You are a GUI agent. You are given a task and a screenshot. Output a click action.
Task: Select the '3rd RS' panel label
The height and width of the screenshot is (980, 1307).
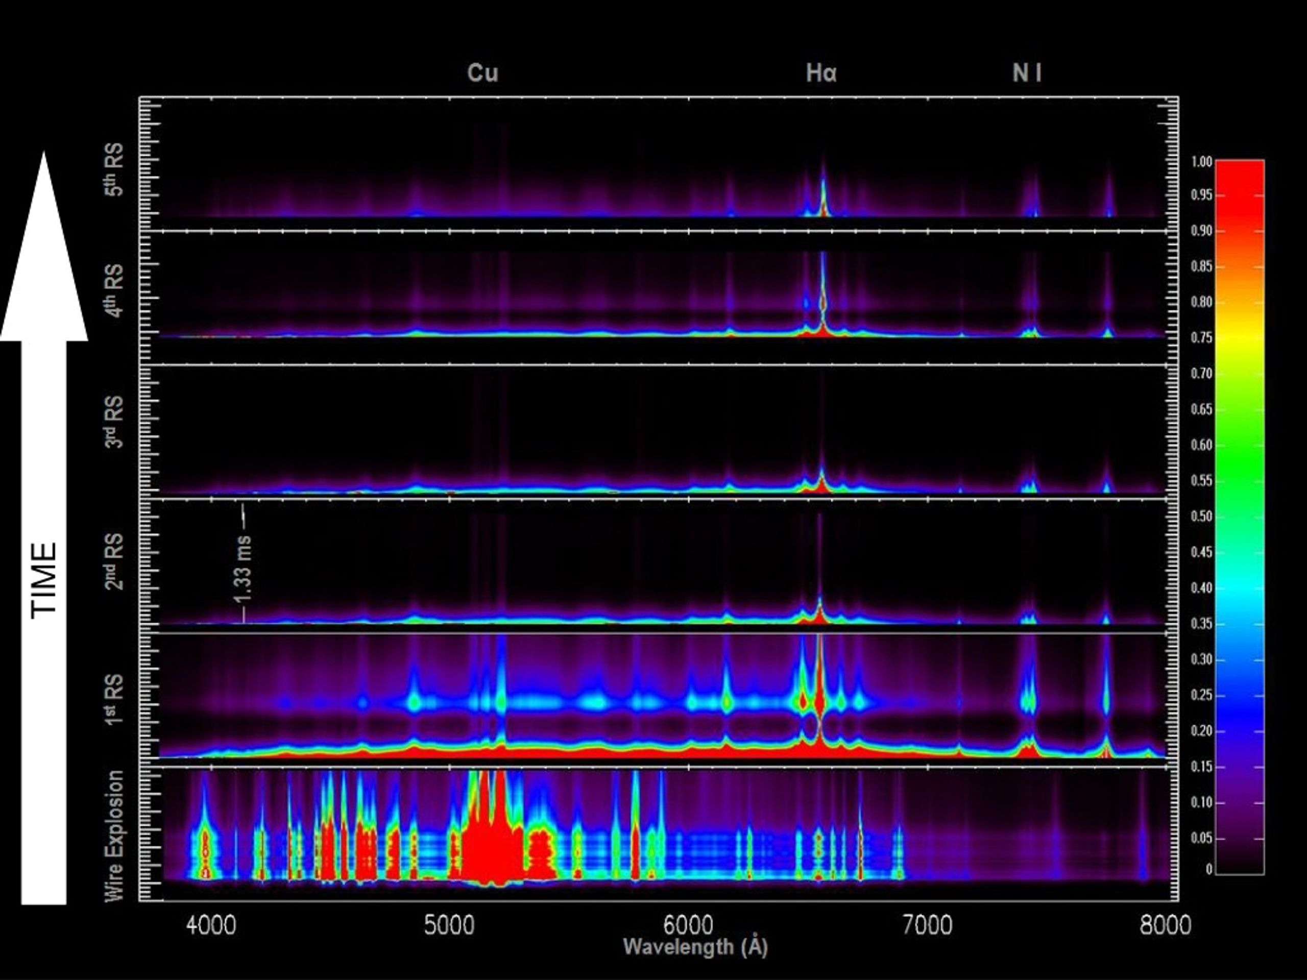coord(113,422)
